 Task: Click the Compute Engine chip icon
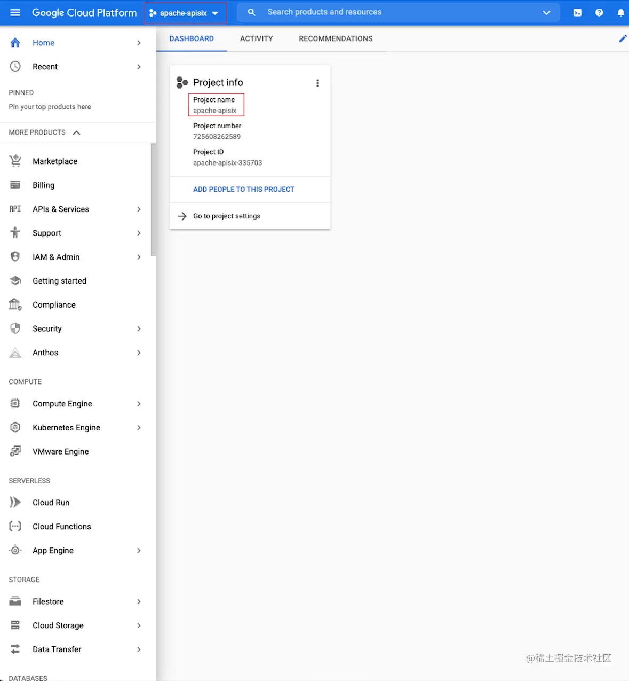point(15,403)
